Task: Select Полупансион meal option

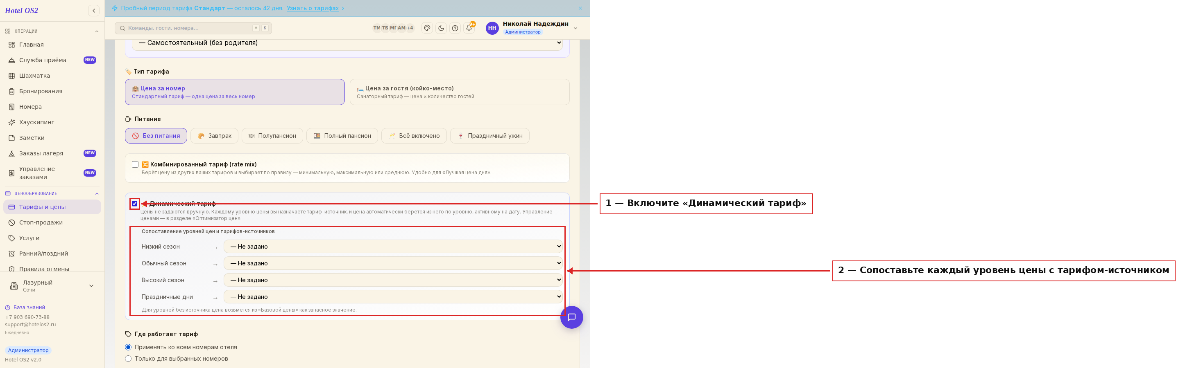Action: pyautogui.click(x=272, y=135)
